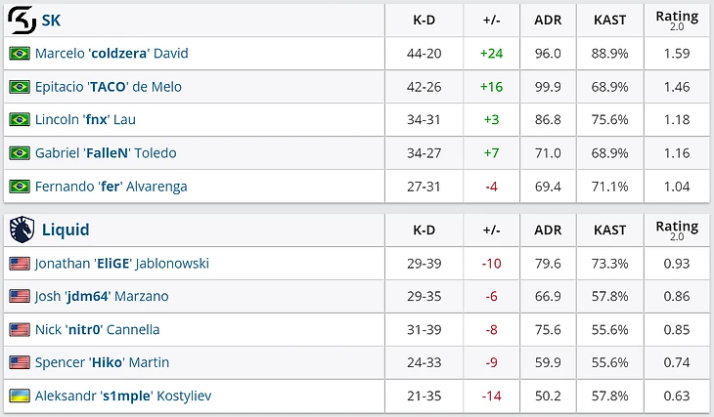Click the US flag beside EliGE
The width and height of the screenshot is (714, 417).
(20, 264)
